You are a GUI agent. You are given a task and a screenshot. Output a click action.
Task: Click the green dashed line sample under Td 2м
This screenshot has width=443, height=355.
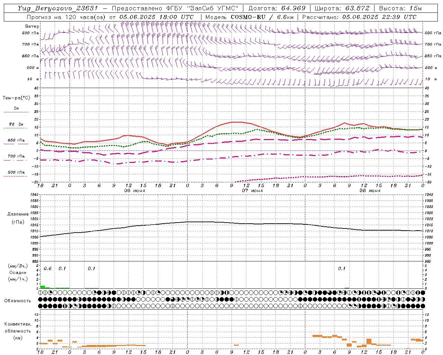15,128
